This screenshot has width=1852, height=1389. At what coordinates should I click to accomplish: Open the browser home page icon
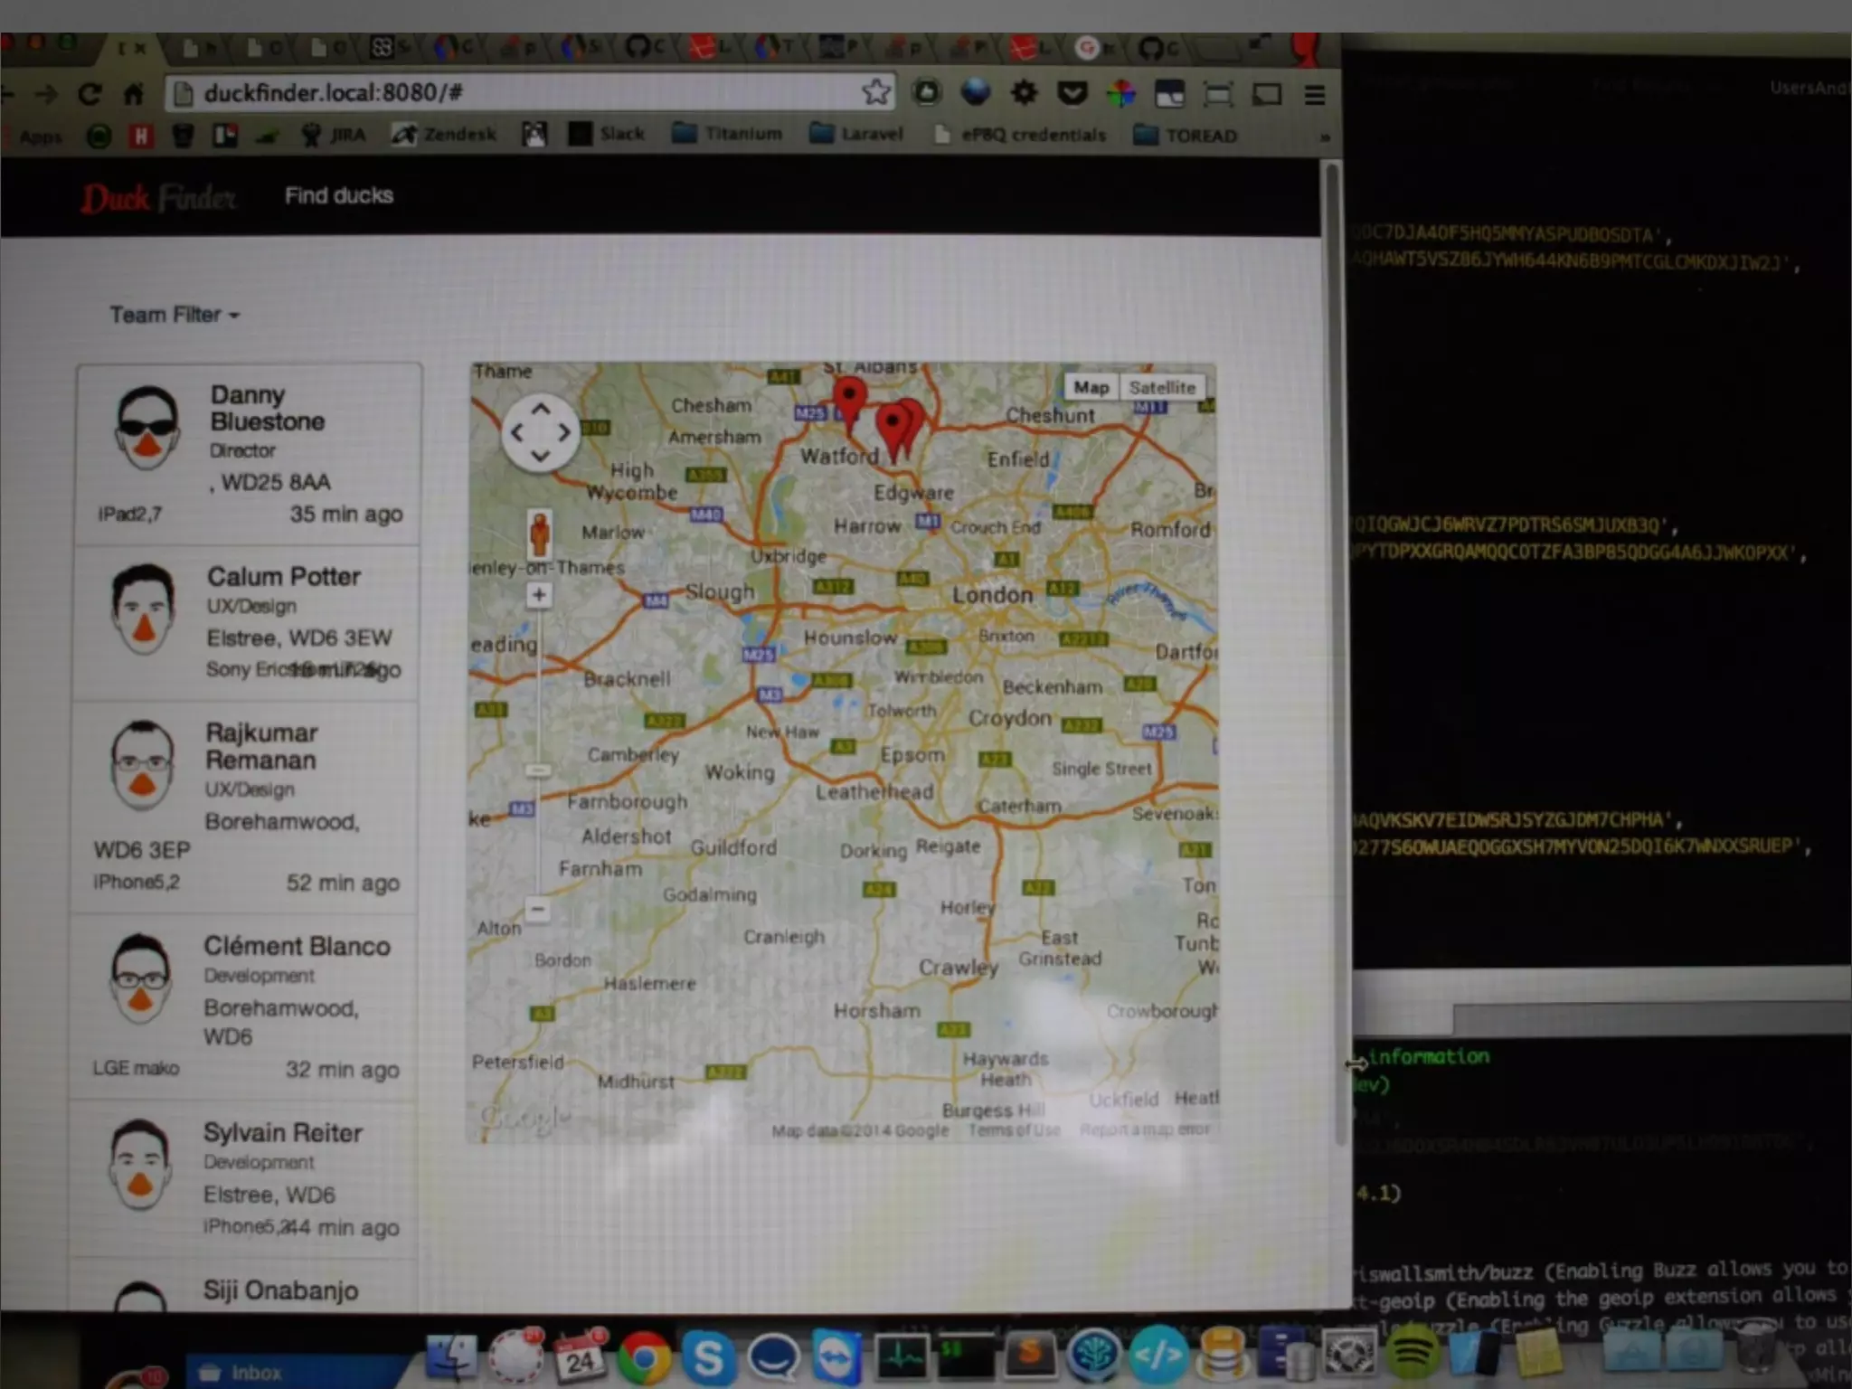tap(134, 93)
